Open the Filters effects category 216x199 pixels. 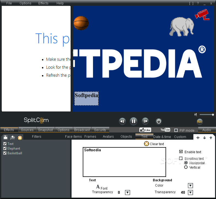37,137
